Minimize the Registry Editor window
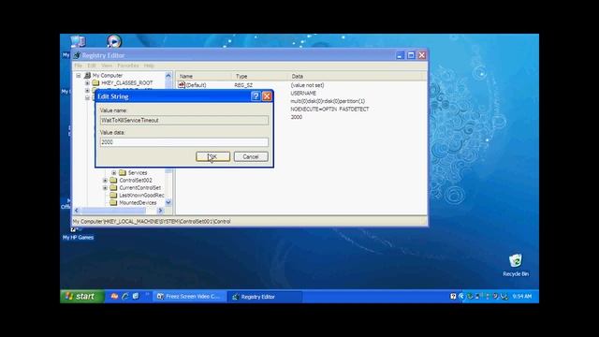The image size is (599, 337). (400, 55)
